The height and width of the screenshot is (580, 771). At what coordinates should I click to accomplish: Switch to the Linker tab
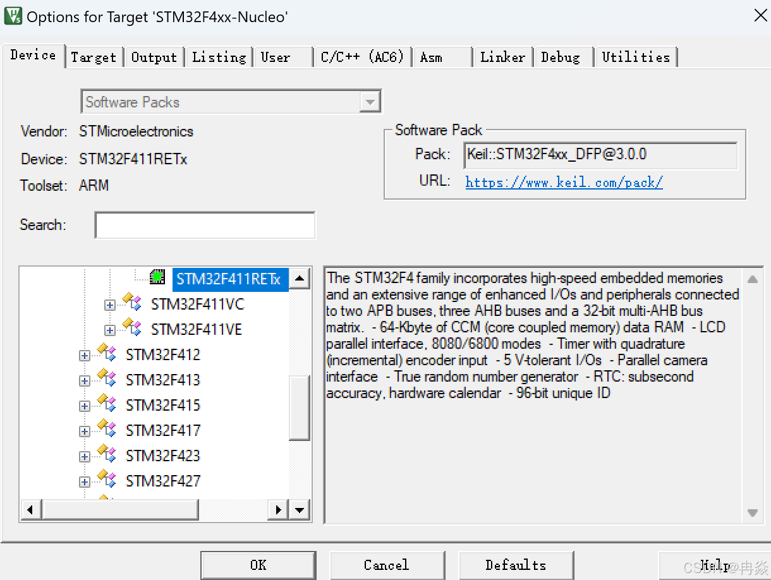coord(503,57)
